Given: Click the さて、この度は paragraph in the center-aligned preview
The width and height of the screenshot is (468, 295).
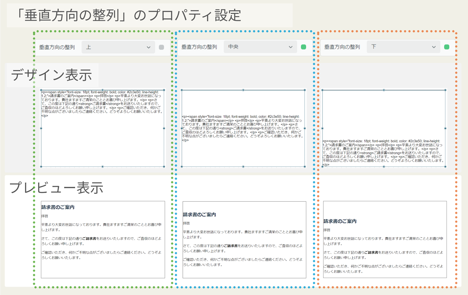Looking at the screenshot, I should pos(243,248).
